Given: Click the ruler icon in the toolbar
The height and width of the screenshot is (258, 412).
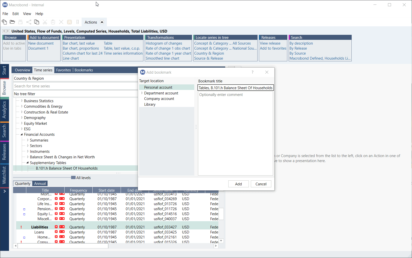Looking at the screenshot, I should pos(77,22).
